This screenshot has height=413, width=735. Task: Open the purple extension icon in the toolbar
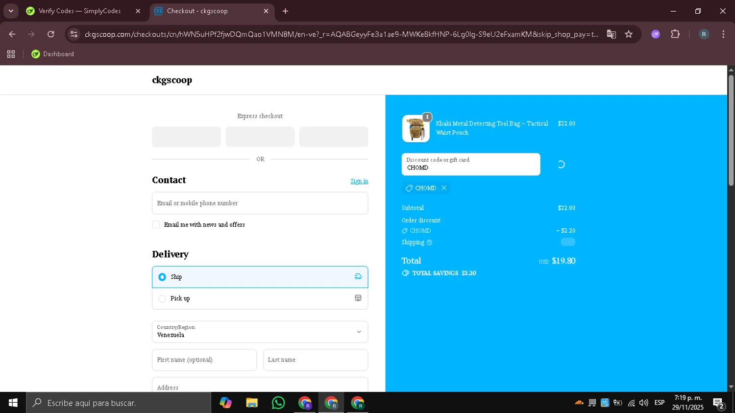[656, 34]
